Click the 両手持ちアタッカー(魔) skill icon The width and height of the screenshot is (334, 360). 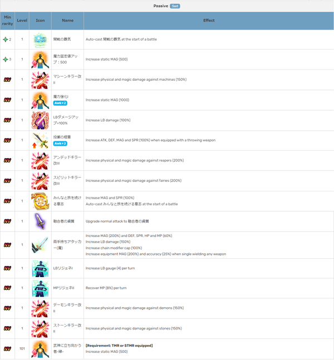[40, 245]
